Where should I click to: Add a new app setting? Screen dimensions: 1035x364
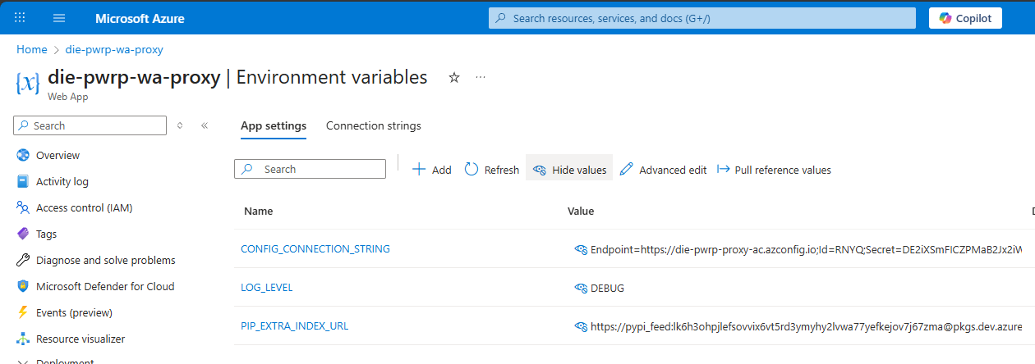431,170
